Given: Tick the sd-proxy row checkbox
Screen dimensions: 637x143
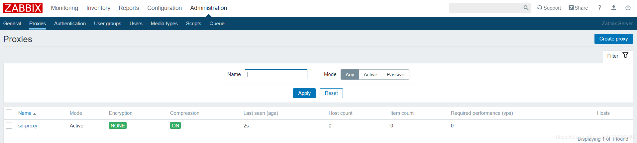Looking at the screenshot, I should 9,125.
